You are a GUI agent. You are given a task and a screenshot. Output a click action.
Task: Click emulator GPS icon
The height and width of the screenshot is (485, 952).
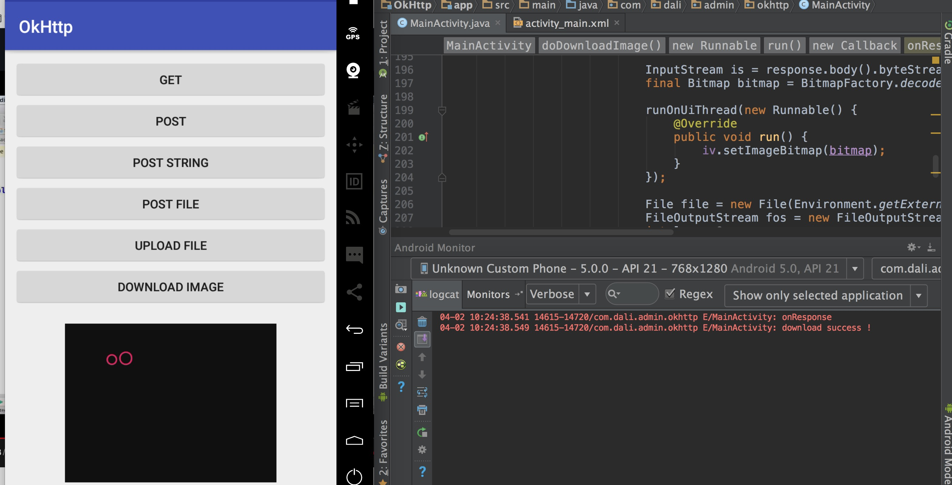353,33
